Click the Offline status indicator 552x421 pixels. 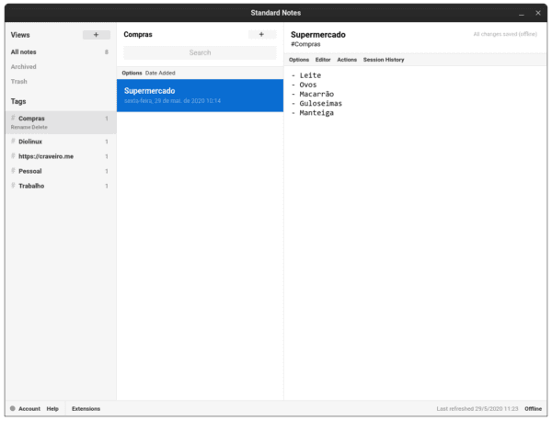[x=533, y=409]
